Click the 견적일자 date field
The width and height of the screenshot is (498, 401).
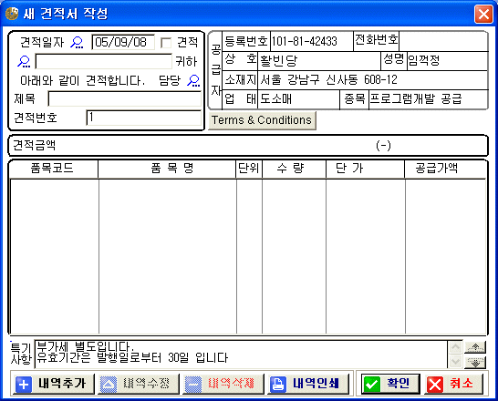tap(123, 42)
